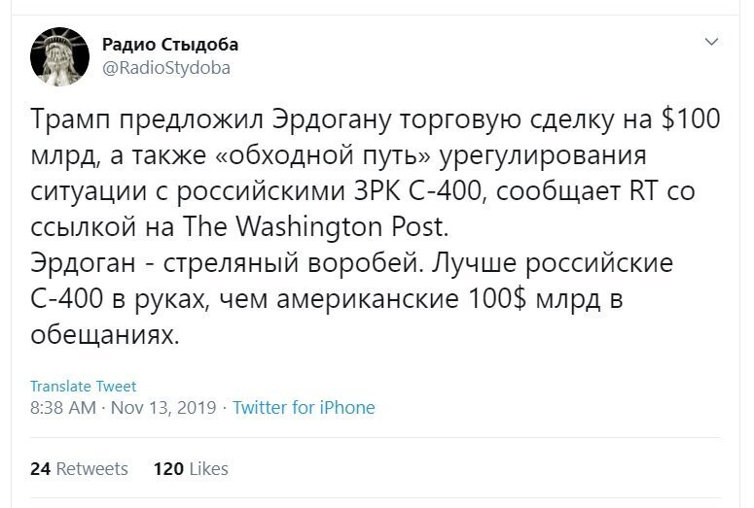
Task: Click the phrase "стреляный воробей" in the tweet
Action: click(294, 263)
